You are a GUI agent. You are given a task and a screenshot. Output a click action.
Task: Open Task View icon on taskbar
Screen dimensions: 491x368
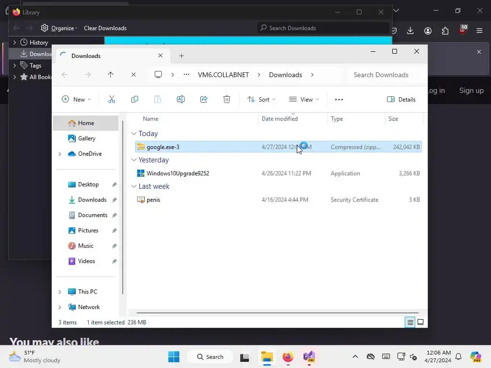(x=245, y=356)
